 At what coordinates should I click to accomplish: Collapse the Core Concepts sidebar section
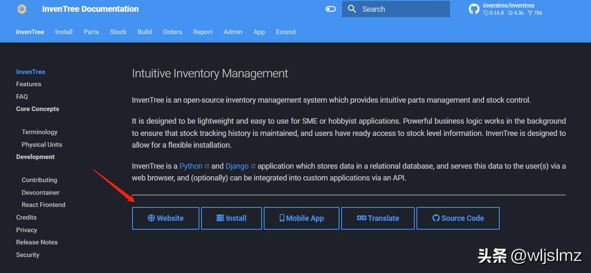[x=37, y=109]
